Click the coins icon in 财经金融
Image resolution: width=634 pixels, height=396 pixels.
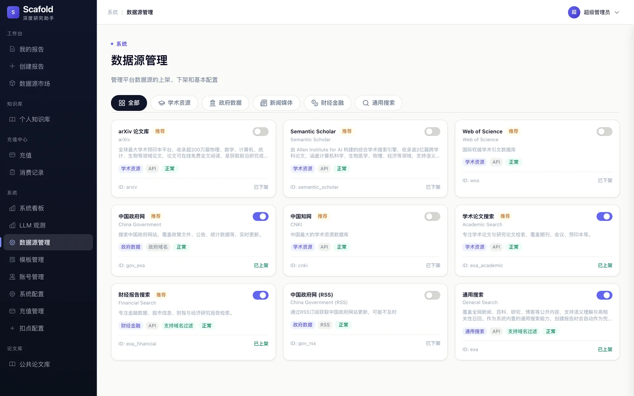[315, 103]
